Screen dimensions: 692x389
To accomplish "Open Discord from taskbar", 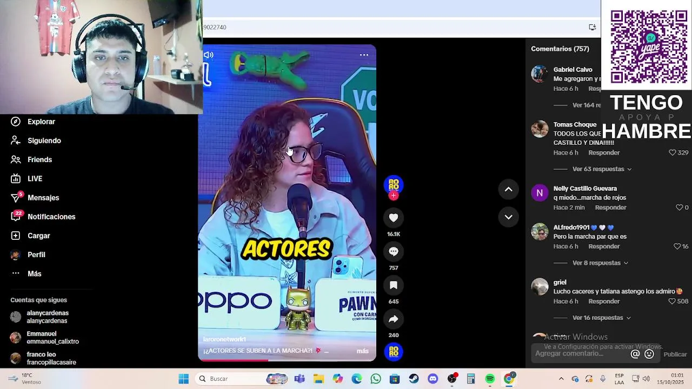I will tap(432, 379).
